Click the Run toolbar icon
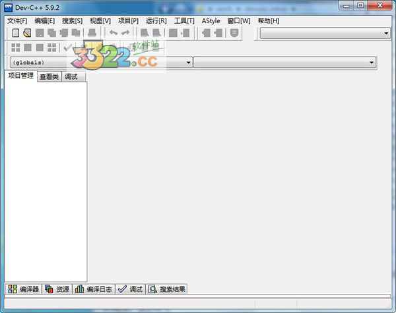This screenshot has height=313, width=396. 28,47
